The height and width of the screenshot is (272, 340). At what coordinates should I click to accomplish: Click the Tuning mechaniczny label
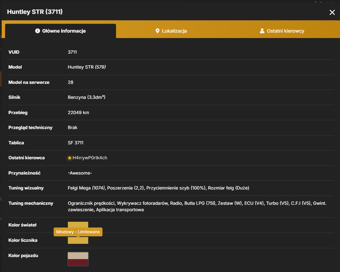coord(31,203)
